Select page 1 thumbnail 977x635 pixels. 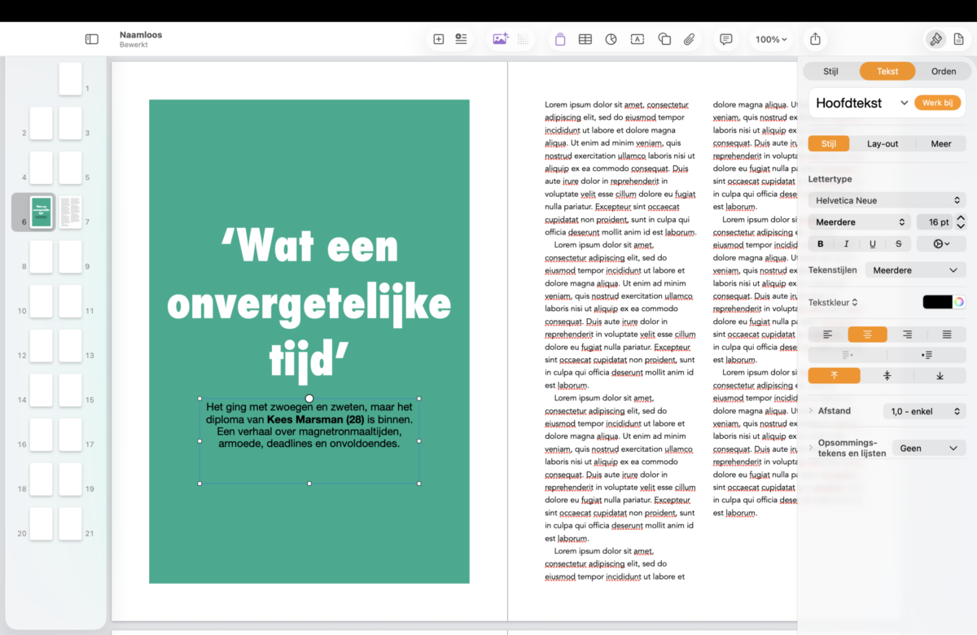coord(70,79)
